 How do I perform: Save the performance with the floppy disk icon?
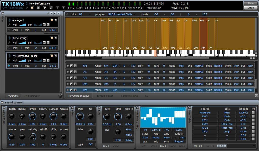(x=38, y=8)
